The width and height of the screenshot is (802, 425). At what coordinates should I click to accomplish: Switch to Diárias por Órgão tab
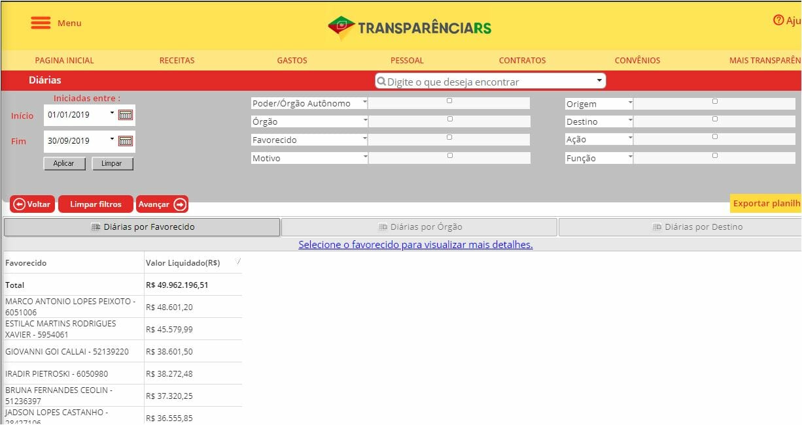pyautogui.click(x=419, y=227)
